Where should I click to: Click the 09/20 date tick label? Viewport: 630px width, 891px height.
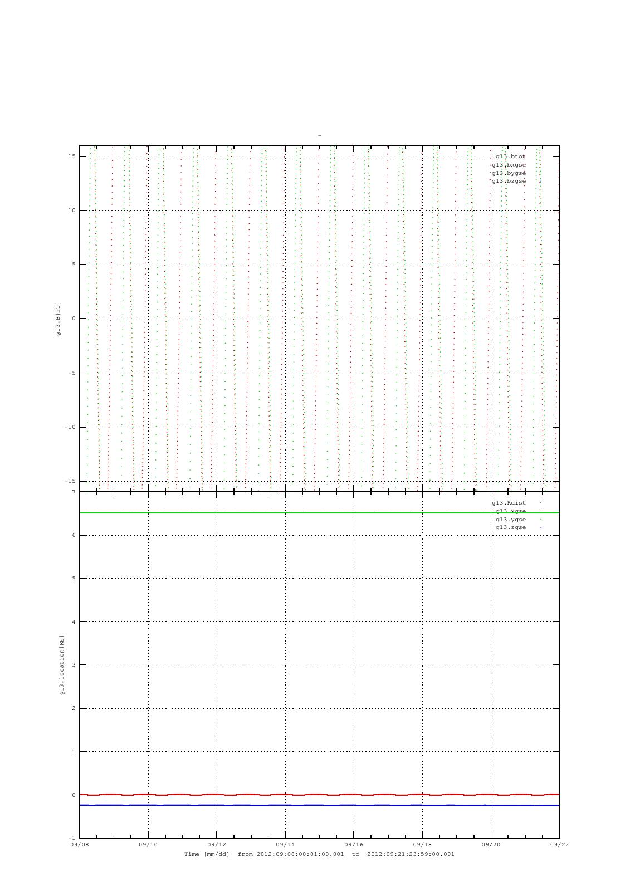coord(491,844)
